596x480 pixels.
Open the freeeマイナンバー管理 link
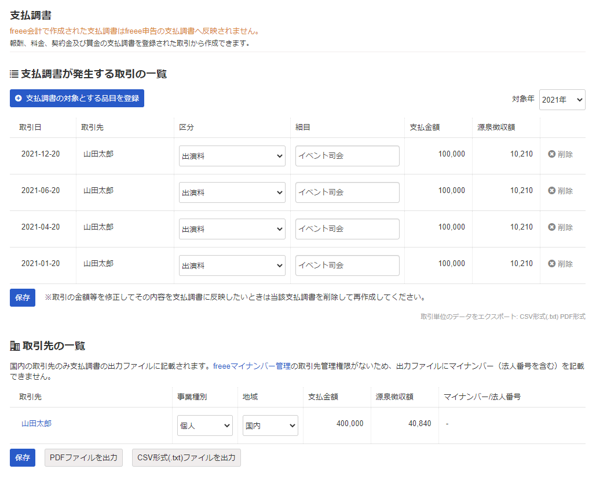251,366
